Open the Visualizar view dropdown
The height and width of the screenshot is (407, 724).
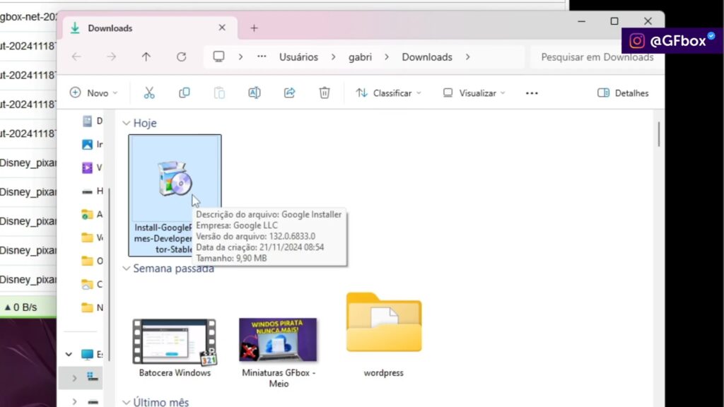pos(474,93)
